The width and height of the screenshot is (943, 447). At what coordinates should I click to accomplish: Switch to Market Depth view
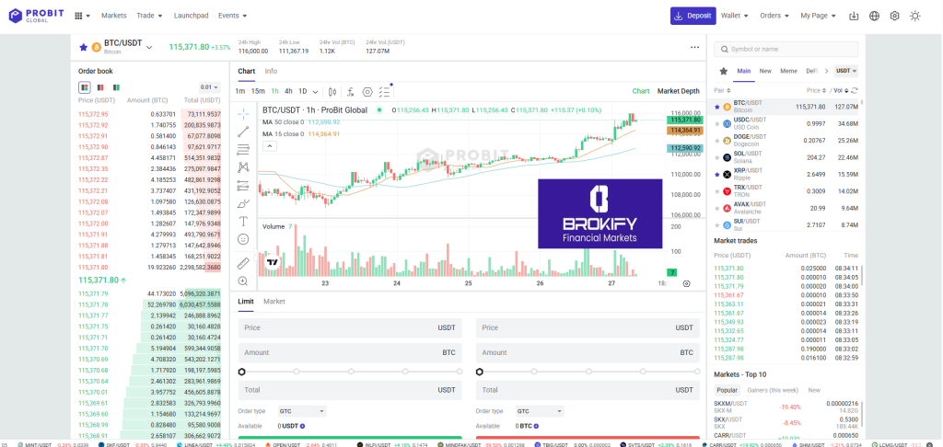click(x=679, y=91)
